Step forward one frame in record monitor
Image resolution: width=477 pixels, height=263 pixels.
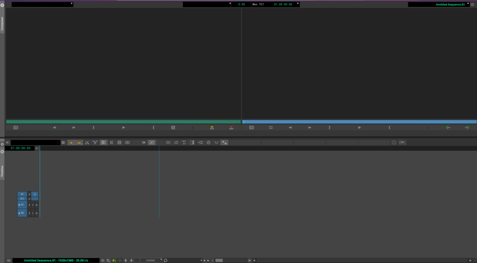click(310, 127)
